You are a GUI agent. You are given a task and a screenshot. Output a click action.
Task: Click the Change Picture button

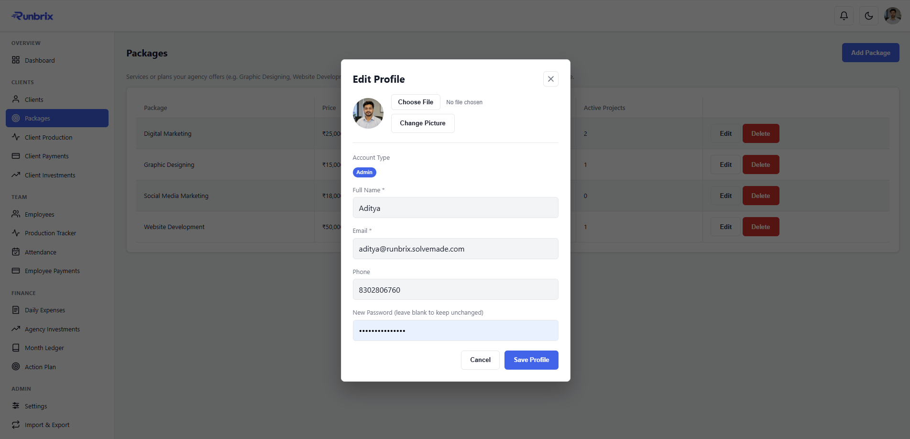click(423, 123)
